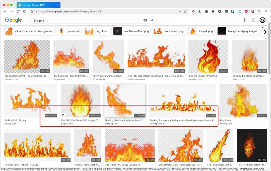Image resolution: width=271 pixels, height=171 pixels.
Task: Click the Tampermonkey extension icon
Action: tap(226, 11)
